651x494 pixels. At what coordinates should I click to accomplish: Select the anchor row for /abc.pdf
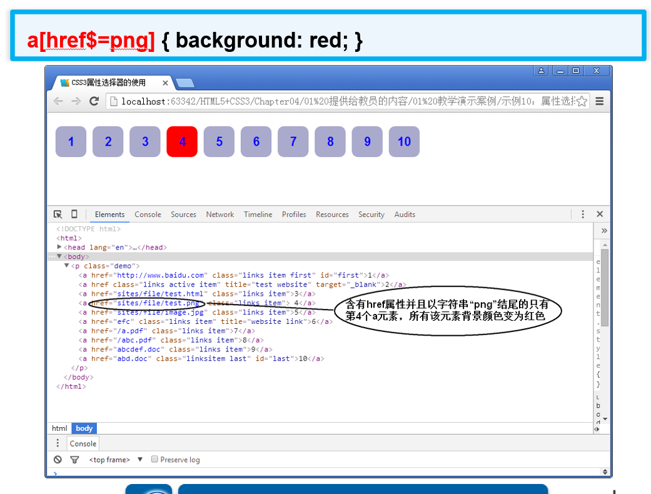(171, 340)
